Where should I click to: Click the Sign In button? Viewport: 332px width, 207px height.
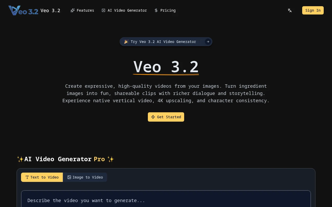point(313,10)
